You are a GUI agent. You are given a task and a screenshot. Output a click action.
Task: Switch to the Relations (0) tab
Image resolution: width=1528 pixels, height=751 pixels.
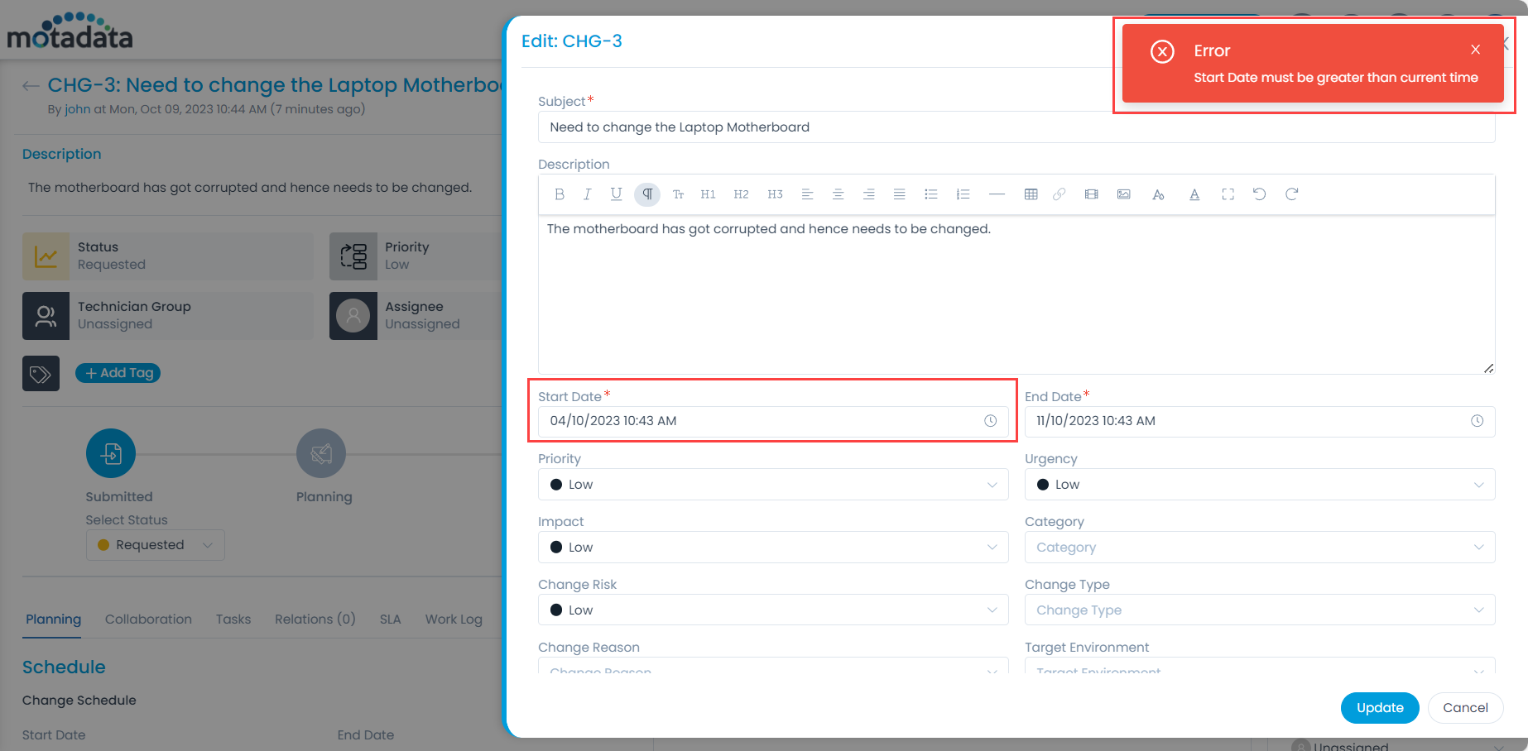click(315, 619)
